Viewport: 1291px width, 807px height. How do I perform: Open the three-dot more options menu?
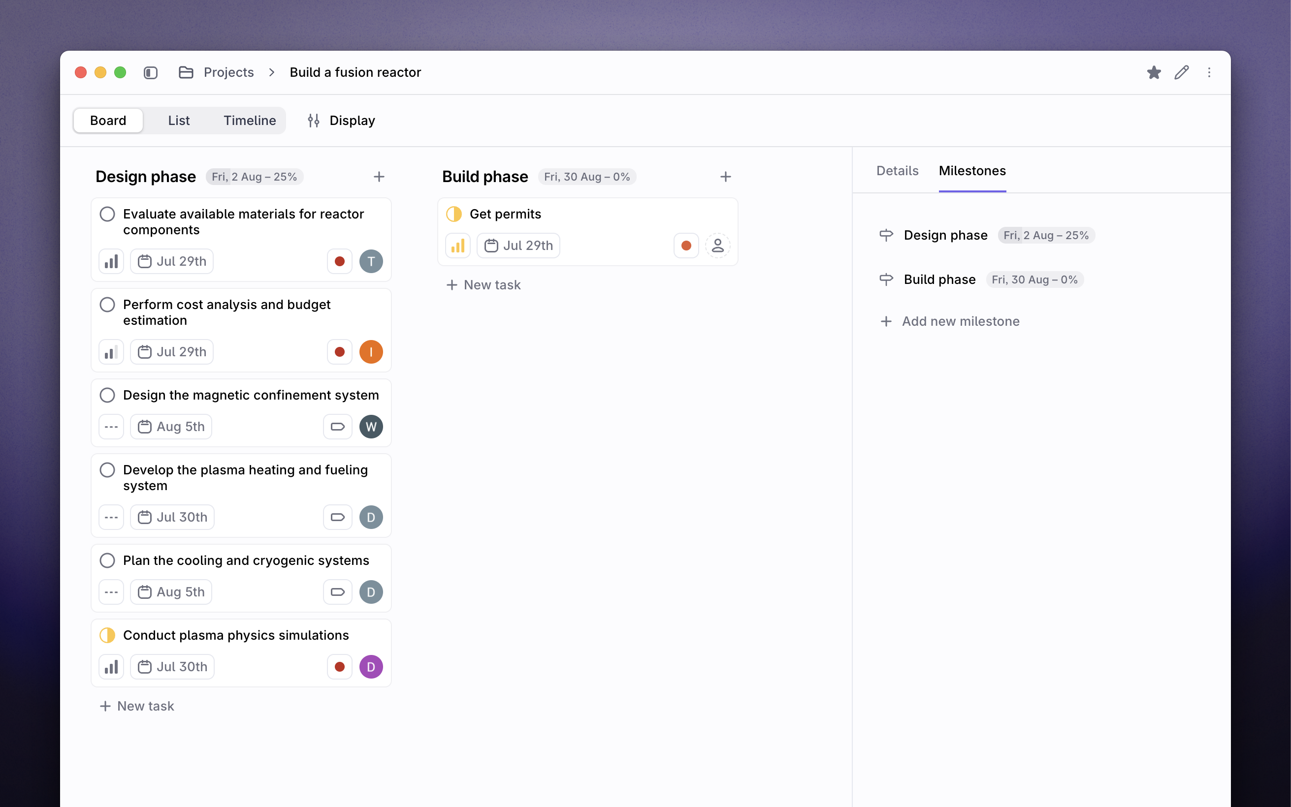[1209, 73]
